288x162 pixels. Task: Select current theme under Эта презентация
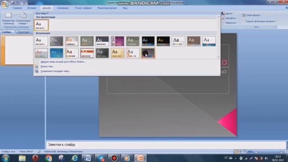41,25
